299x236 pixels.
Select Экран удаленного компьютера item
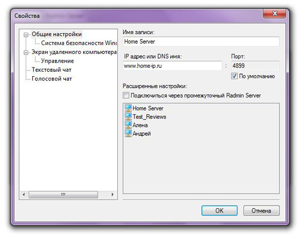[x=74, y=52]
